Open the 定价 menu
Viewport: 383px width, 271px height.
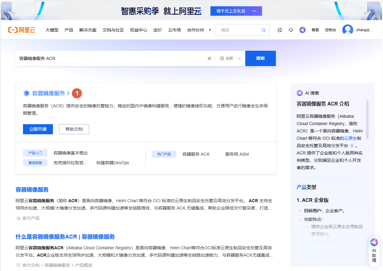pos(158,30)
